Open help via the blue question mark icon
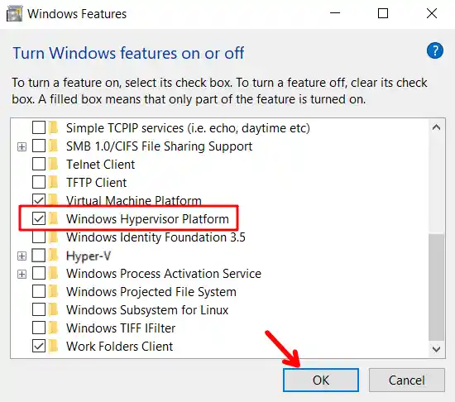Image resolution: width=455 pixels, height=402 pixels. pos(434,50)
